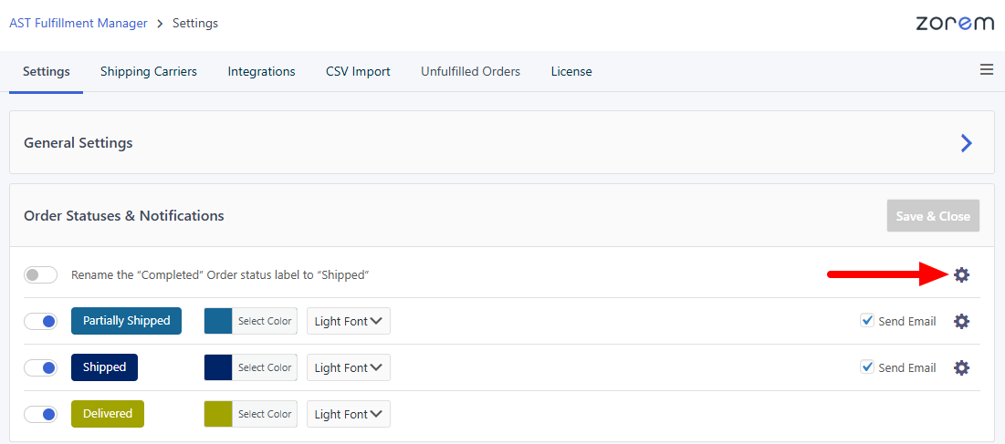Disable the Partially Shipped status toggle
This screenshot has height=444, width=1005.
[x=40, y=321]
